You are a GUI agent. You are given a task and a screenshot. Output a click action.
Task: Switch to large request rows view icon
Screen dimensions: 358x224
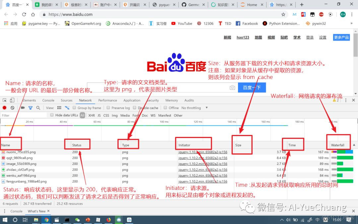(x=59, y=108)
